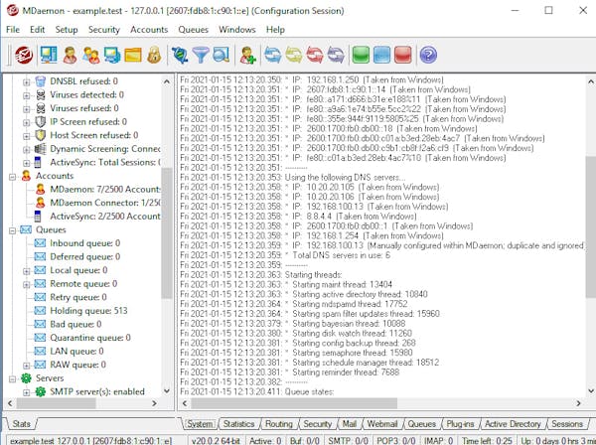The height and width of the screenshot is (445, 596).
Task: Open the Accounts menu
Action: 149,30
